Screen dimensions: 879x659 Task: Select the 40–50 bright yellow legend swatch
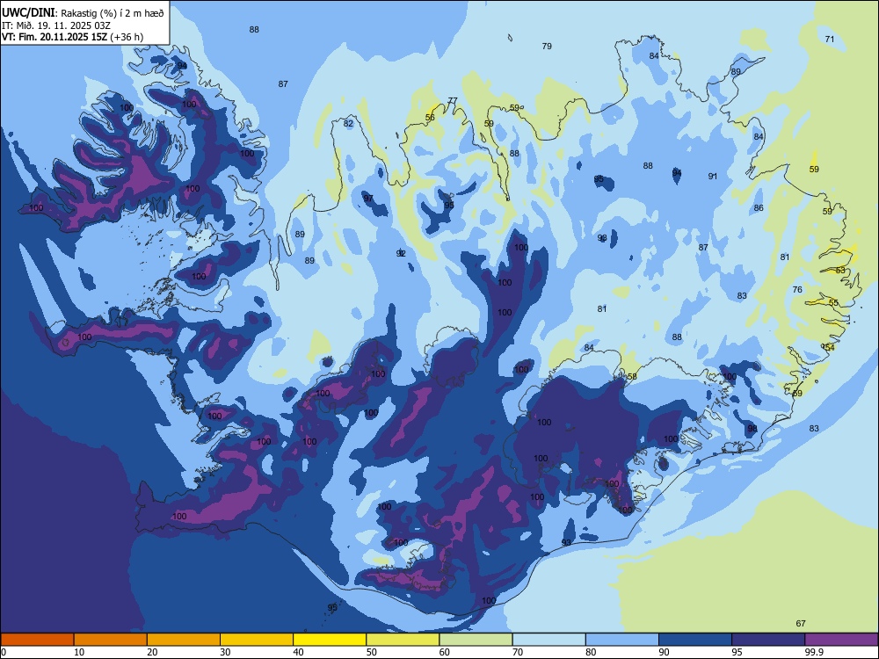pos(330,640)
